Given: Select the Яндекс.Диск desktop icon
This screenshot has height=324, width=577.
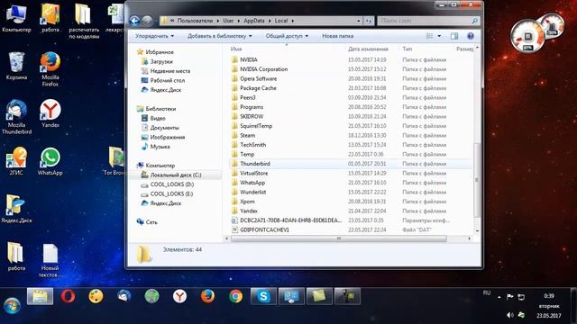Looking at the screenshot, I should 16,209.
